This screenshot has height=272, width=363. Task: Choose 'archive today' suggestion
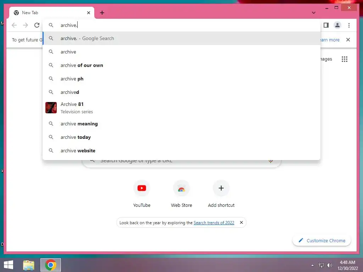click(181, 137)
